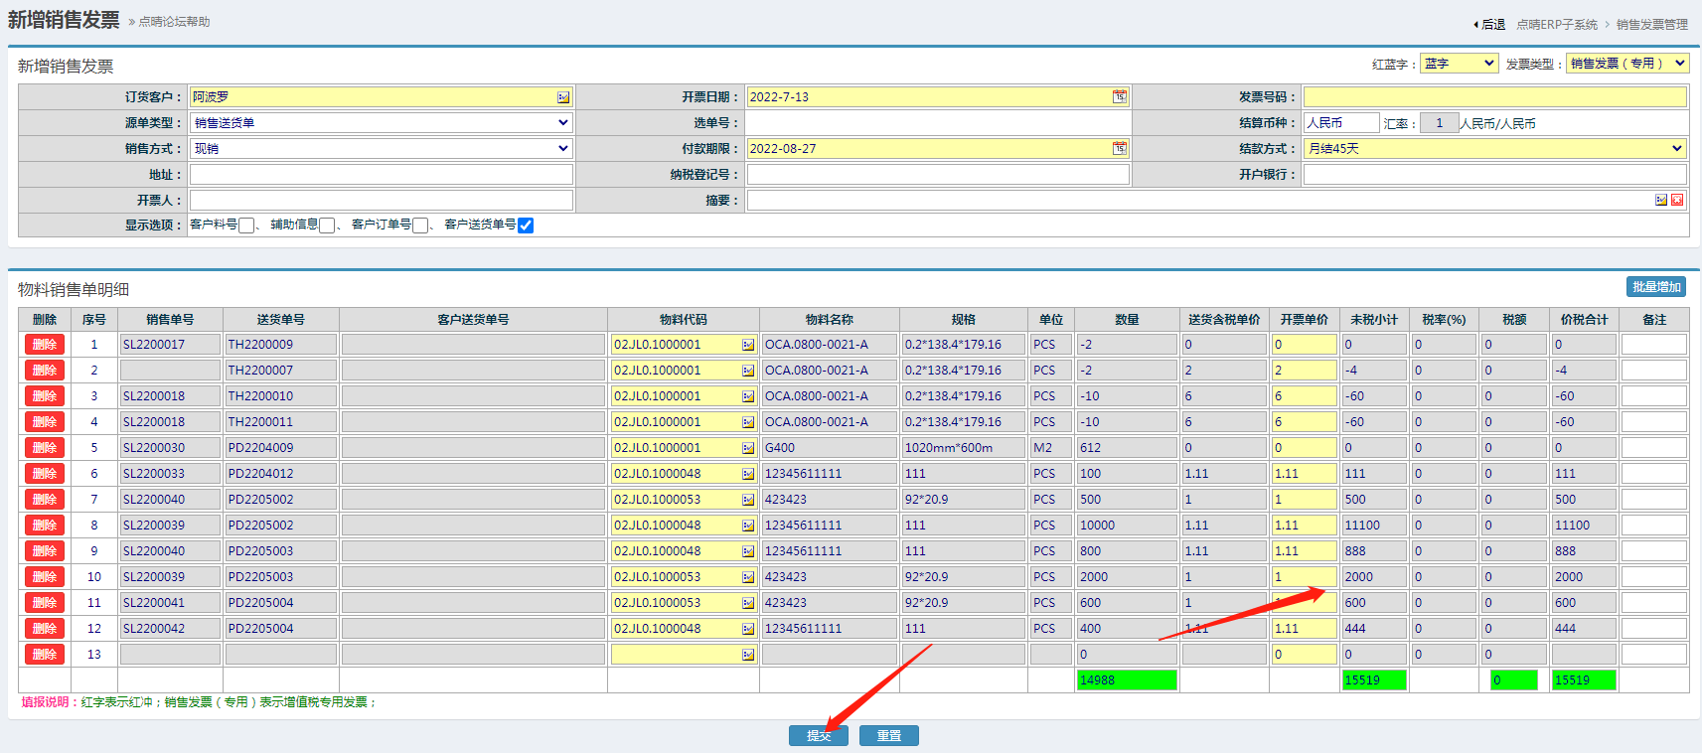Click the 提交 submit button
Viewport: 1702px width, 753px height.
pos(819,736)
